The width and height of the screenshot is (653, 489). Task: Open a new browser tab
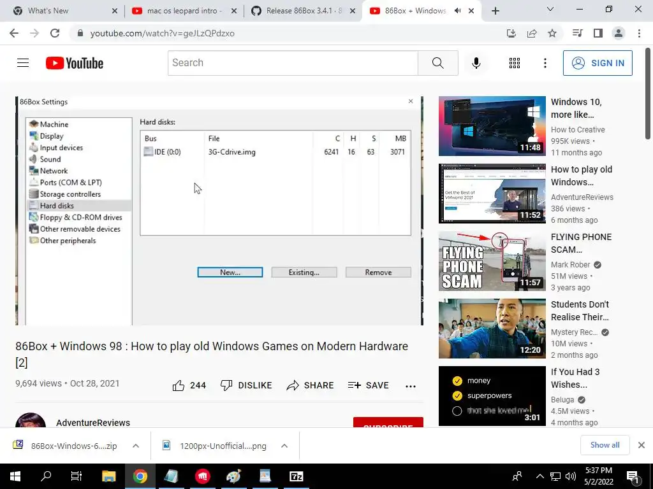495,11
